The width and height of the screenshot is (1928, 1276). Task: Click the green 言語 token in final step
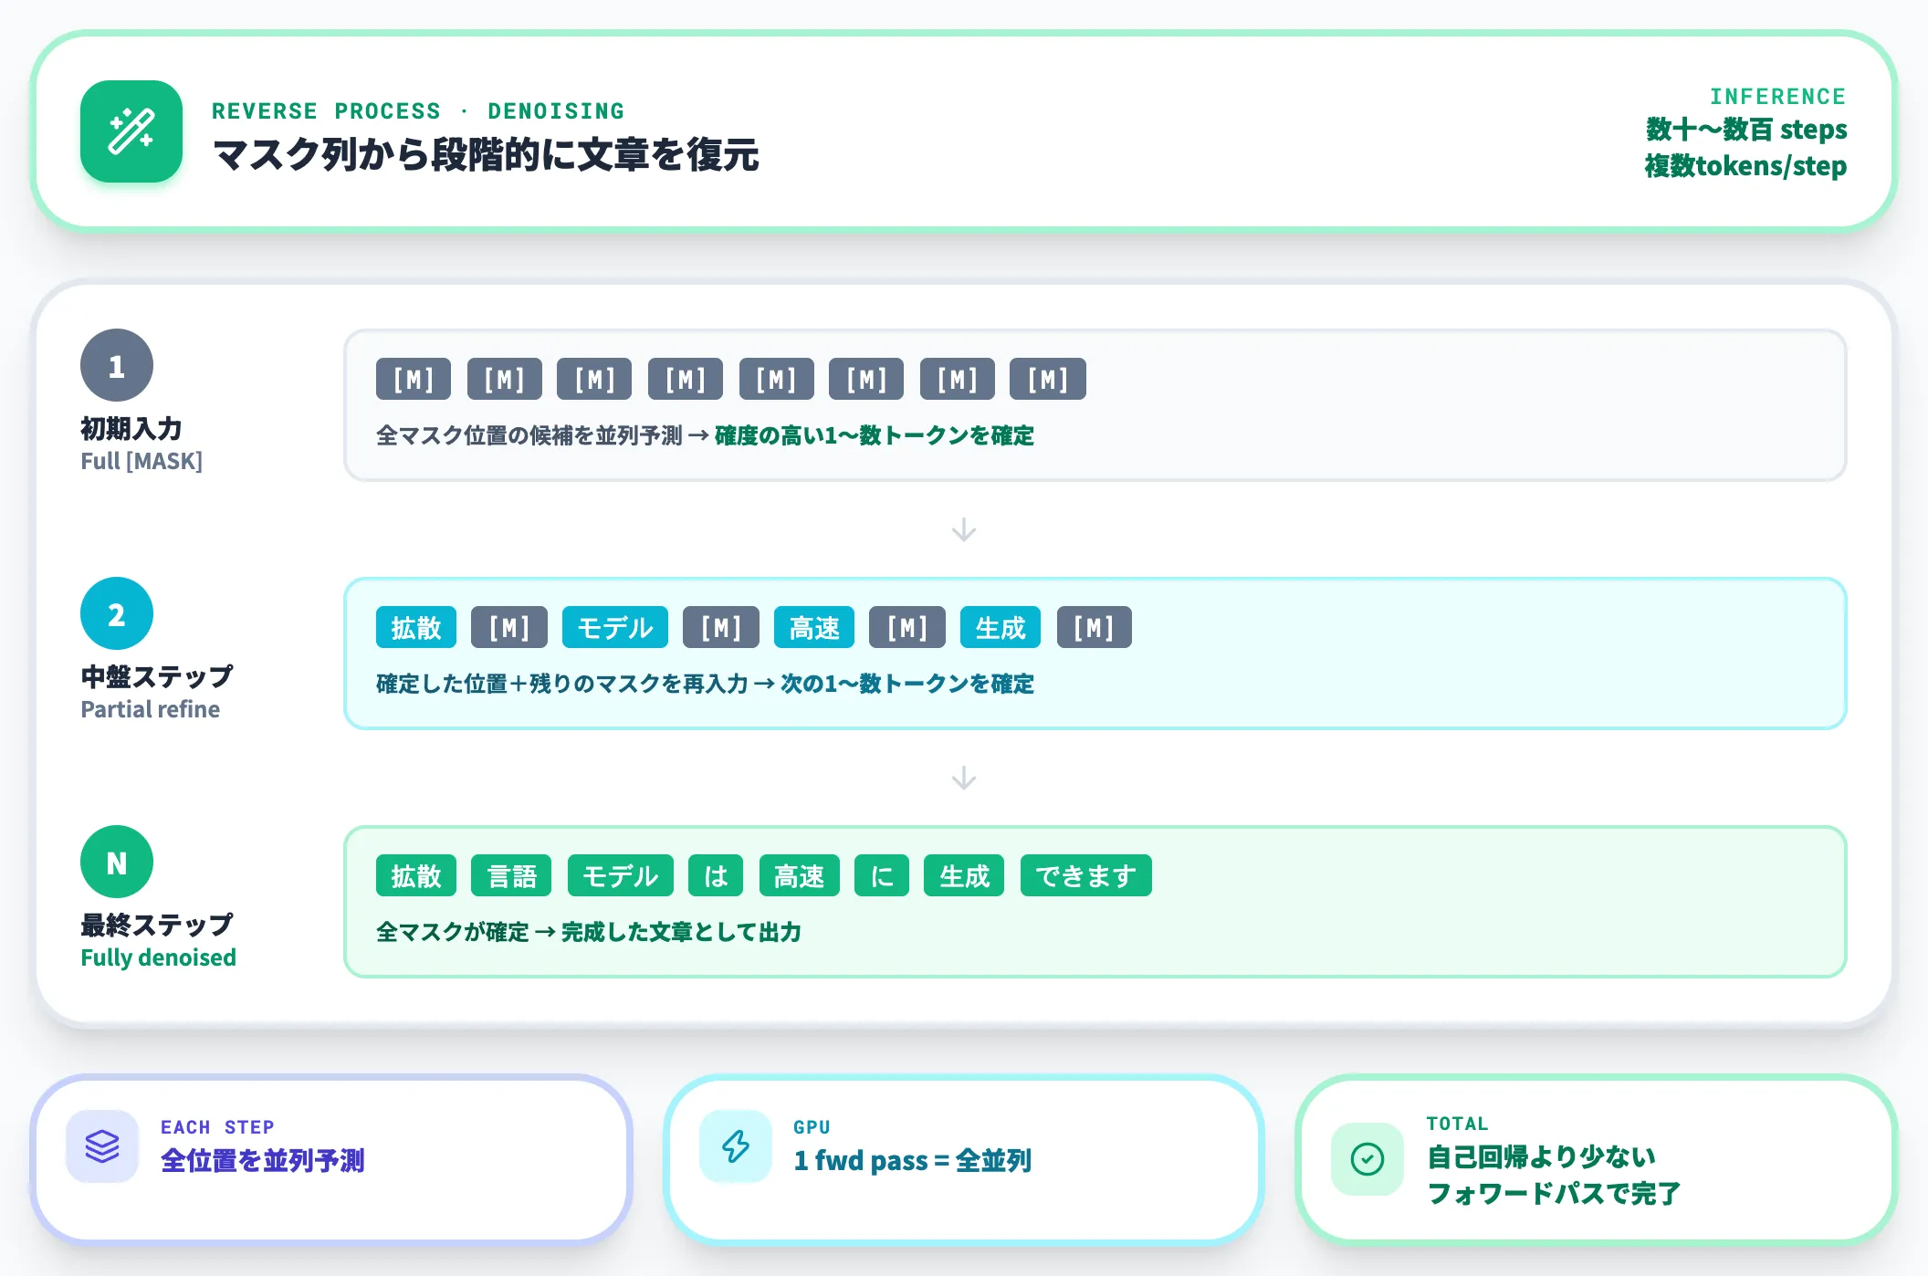(x=511, y=875)
